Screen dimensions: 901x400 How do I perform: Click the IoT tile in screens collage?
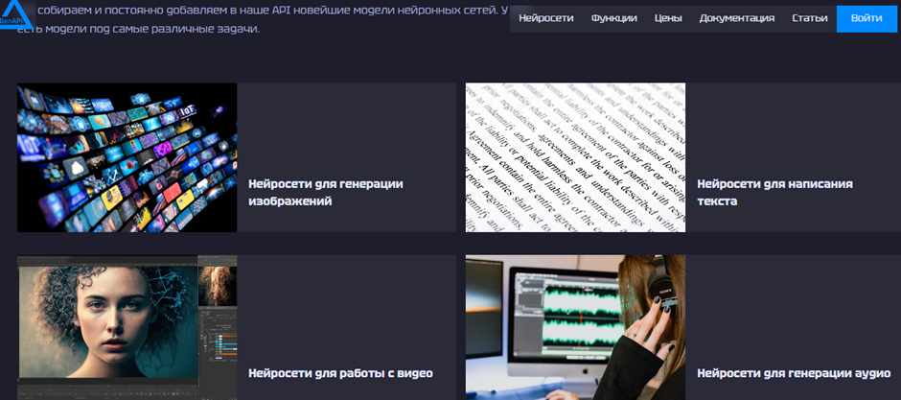click(187, 110)
